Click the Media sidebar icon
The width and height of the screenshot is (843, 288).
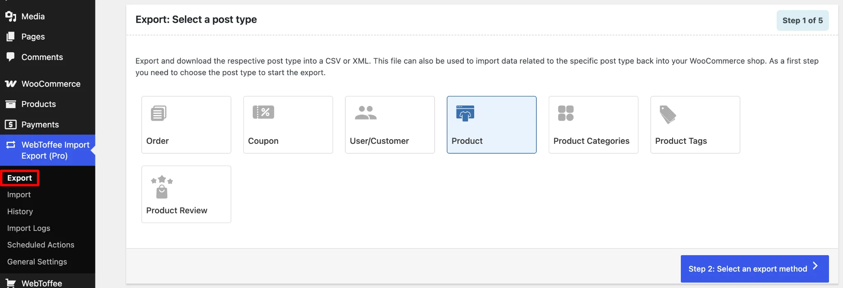click(11, 16)
